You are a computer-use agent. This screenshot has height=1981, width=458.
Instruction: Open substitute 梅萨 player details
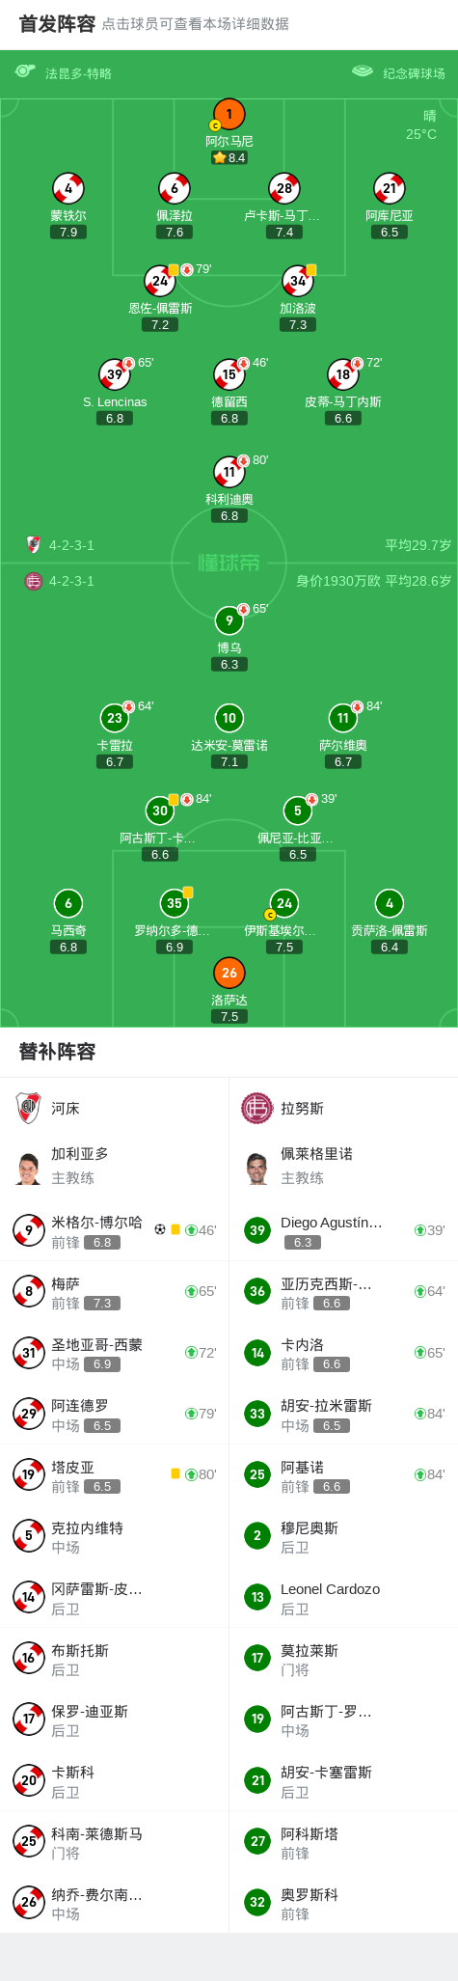[115, 1291]
